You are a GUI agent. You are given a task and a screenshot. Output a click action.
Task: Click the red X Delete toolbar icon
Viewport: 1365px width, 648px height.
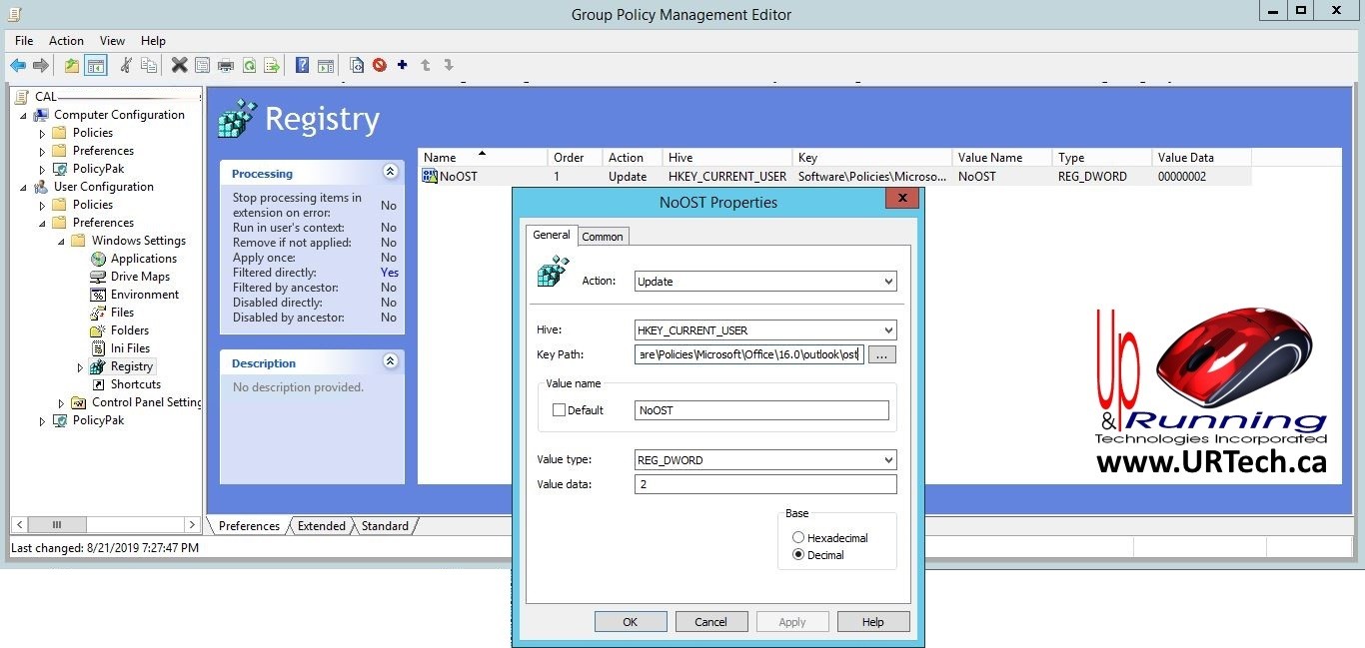[x=179, y=66]
